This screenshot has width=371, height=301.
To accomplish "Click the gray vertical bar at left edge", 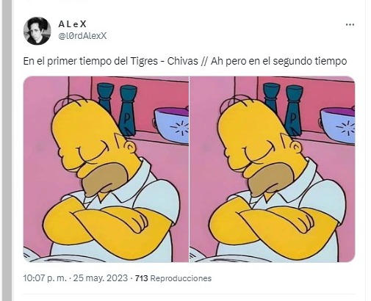I will 7,150.
